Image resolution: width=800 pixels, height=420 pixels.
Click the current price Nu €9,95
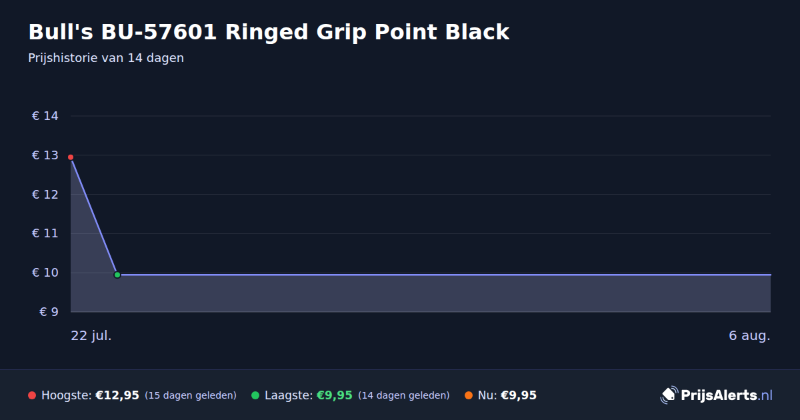point(519,395)
